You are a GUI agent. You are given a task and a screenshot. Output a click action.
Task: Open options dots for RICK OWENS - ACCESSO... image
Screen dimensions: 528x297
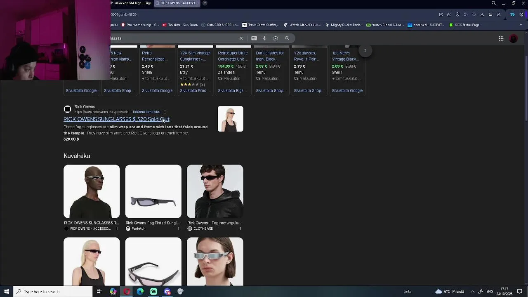(x=117, y=229)
